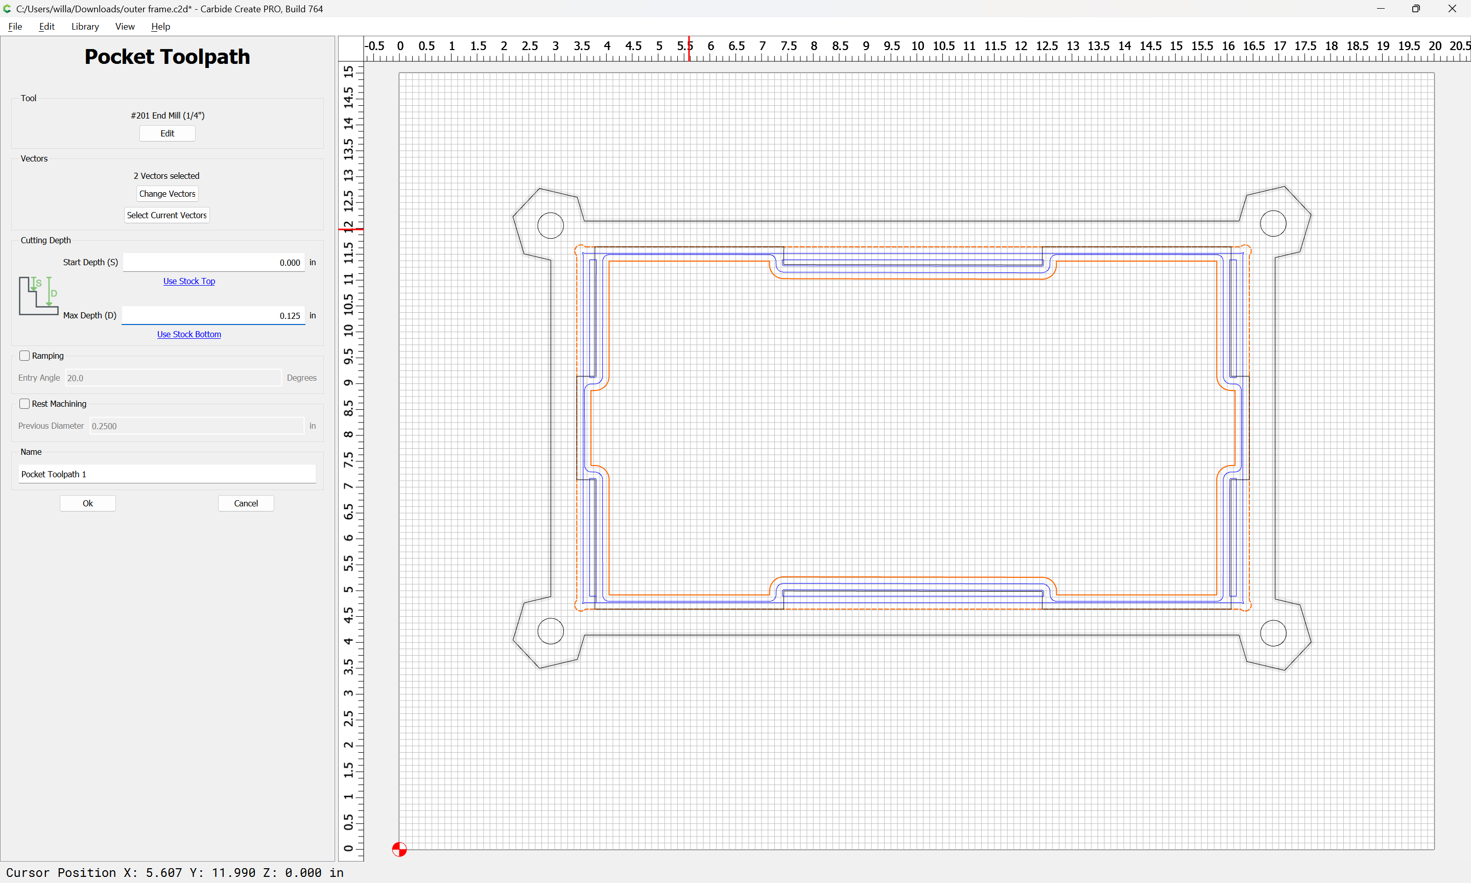Click the toolpath Name field
The height and width of the screenshot is (883, 1471).
coord(167,474)
